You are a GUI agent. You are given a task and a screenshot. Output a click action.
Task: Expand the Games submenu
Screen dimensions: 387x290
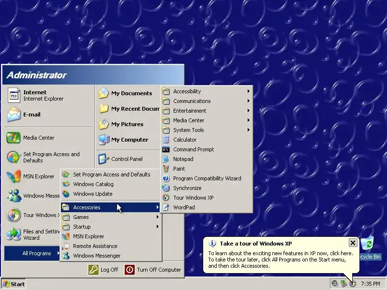click(x=111, y=217)
